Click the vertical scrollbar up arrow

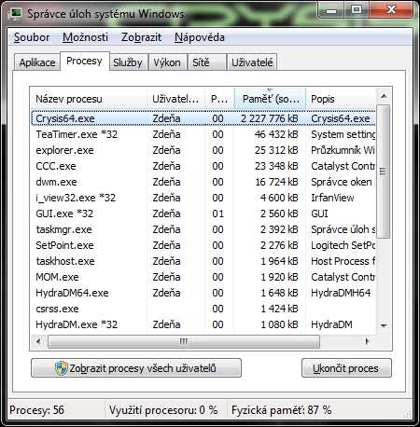[384, 96]
